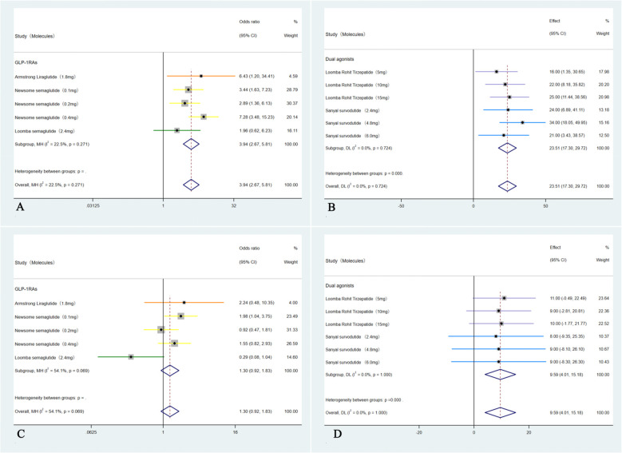The width and height of the screenshot is (622, 453).
Task: Click the Overall diamond marker in panel B
Action: point(507,186)
